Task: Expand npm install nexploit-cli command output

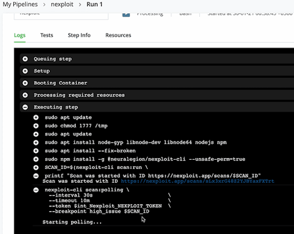Action: (36, 159)
